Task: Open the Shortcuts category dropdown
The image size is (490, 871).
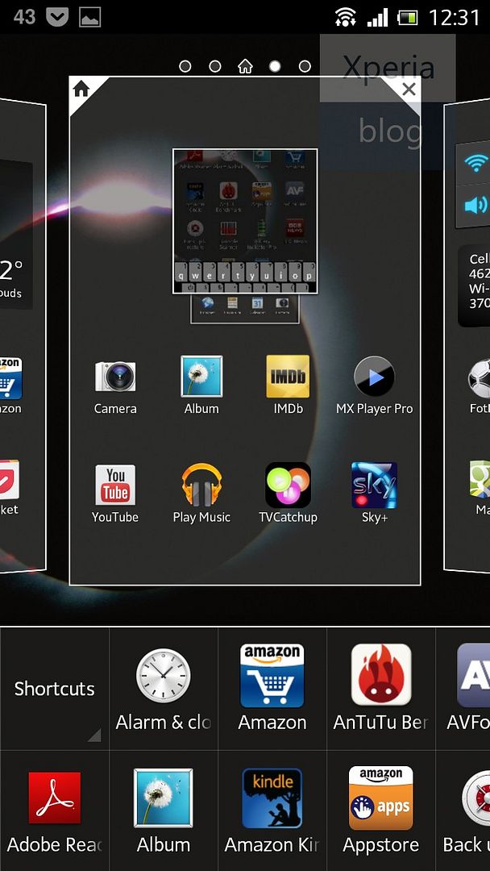Action: (54, 690)
